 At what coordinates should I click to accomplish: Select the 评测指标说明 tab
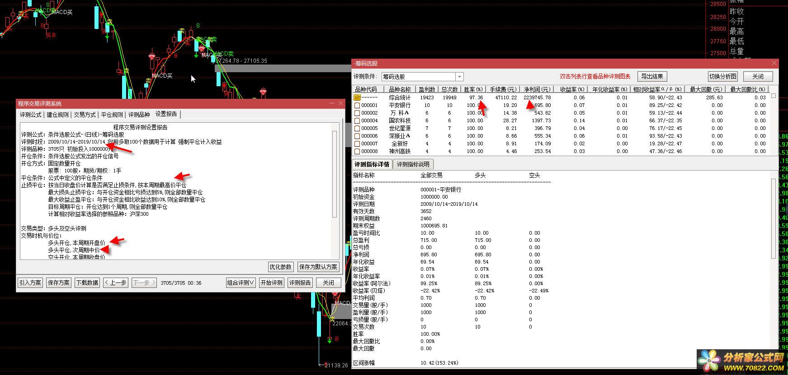(413, 164)
